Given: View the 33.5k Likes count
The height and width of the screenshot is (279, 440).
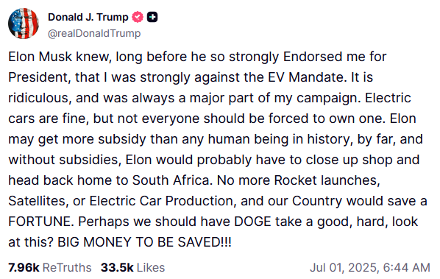Looking at the screenshot, I should [117, 267].
